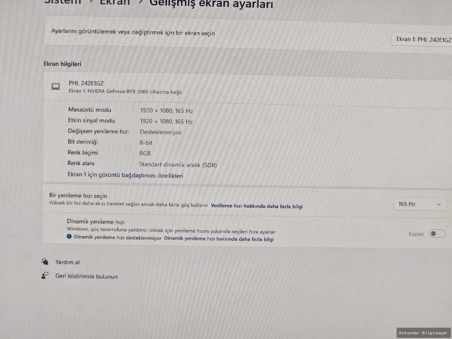Click the RGB color format value

pos(145,153)
